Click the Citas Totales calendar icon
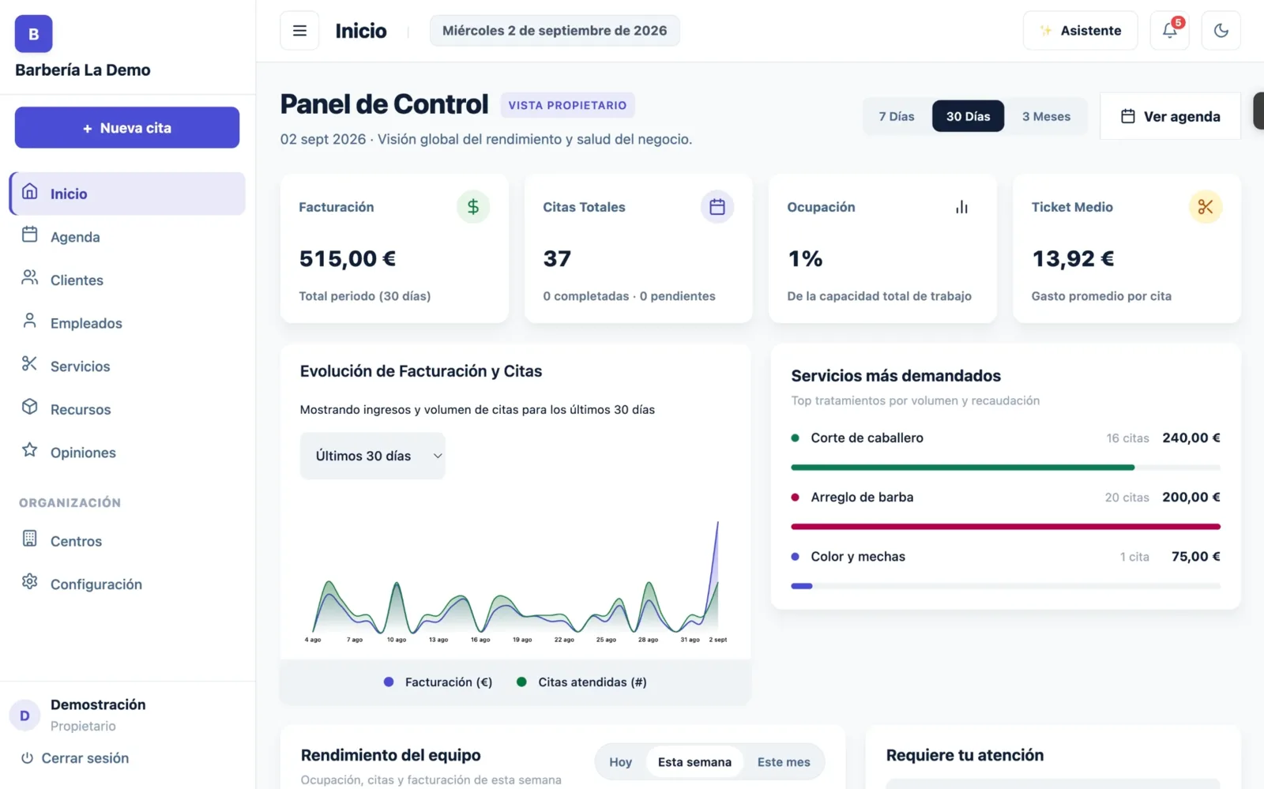The width and height of the screenshot is (1264, 789). coord(717,207)
